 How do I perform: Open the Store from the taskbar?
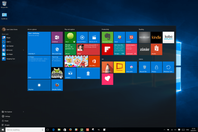pyautogui.click(x=65, y=130)
